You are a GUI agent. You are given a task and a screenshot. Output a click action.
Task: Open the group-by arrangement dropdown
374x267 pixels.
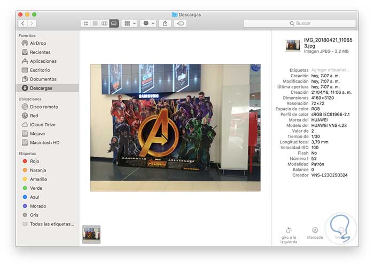pos(130,23)
